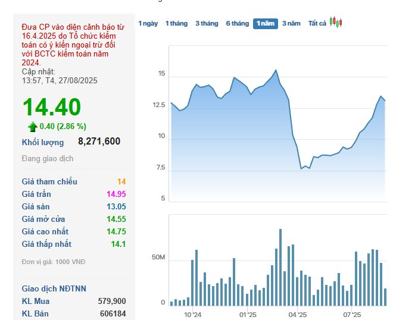Switch to the 3 năm range
The image size is (393, 320).
click(291, 23)
